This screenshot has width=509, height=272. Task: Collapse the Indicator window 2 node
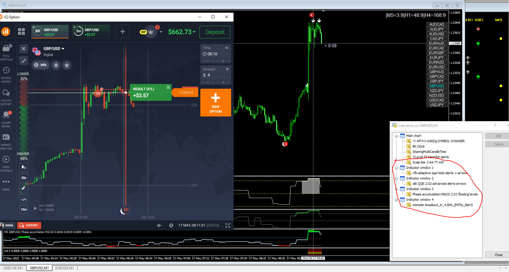[x=397, y=179]
